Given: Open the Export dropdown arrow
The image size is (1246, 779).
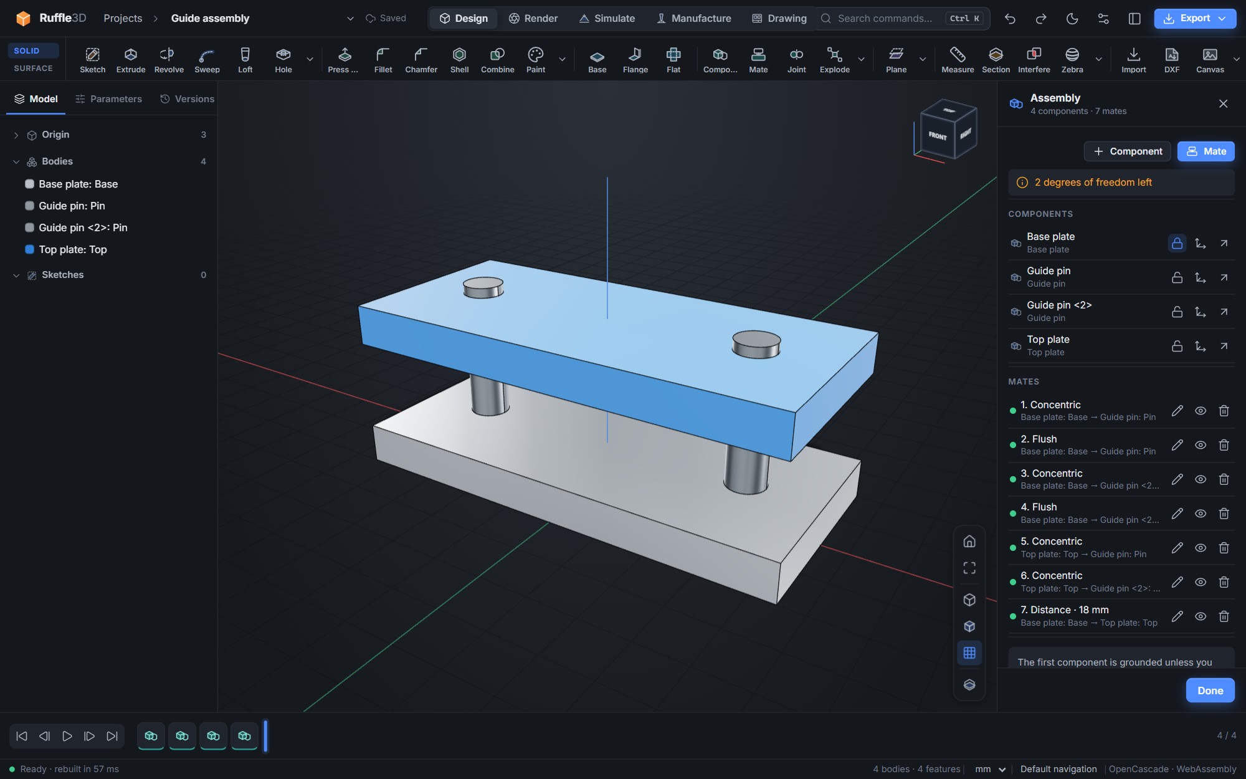Looking at the screenshot, I should pos(1222,19).
